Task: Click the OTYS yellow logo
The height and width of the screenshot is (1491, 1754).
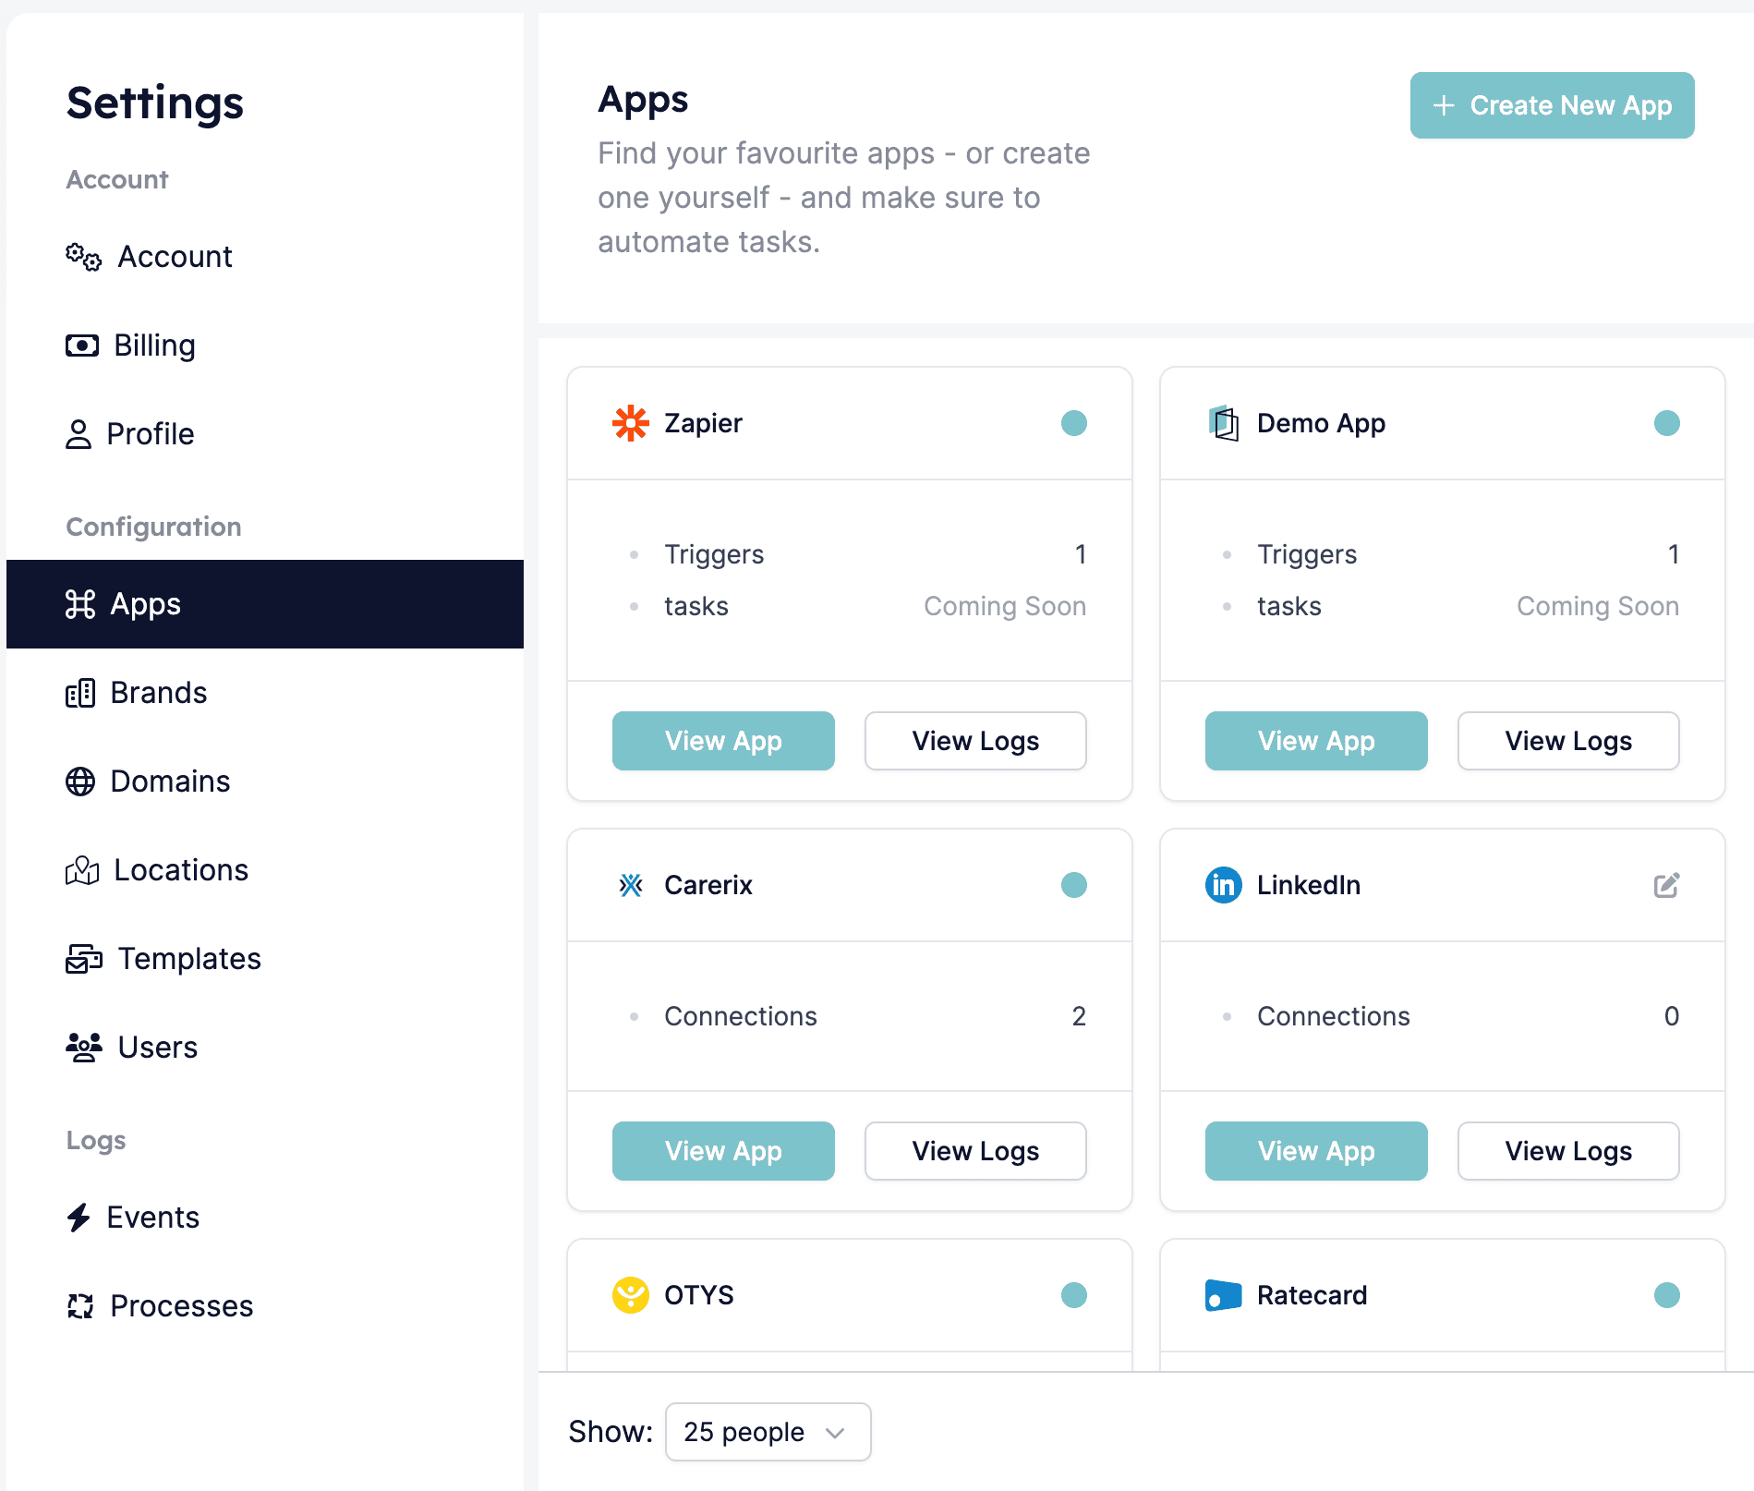Action: point(631,1295)
